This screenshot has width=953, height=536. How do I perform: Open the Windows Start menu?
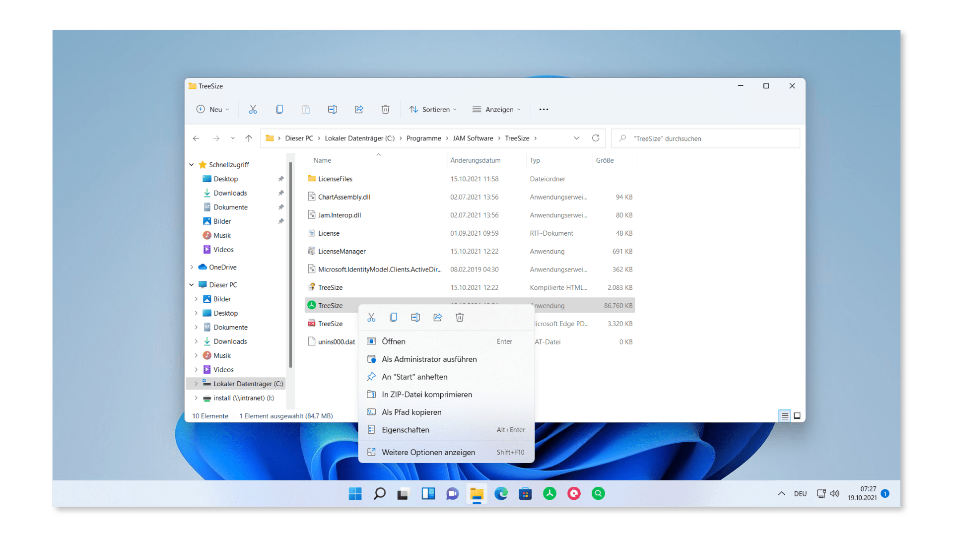(x=355, y=493)
